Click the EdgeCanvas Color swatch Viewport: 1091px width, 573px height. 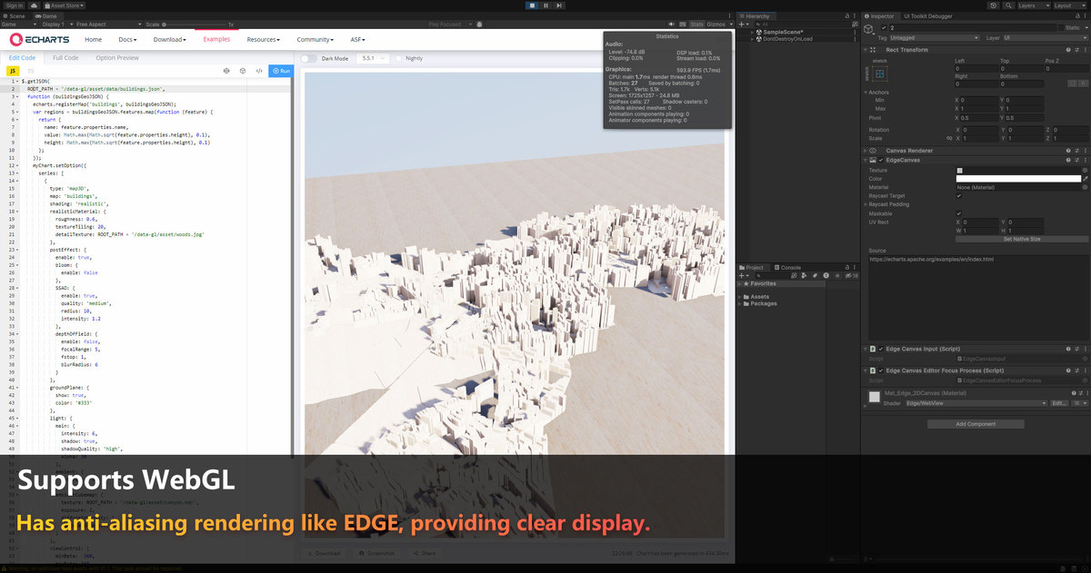1018,178
